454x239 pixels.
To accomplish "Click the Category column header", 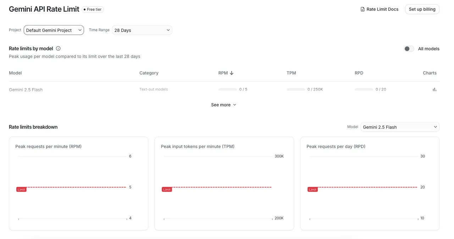I will tap(149, 73).
